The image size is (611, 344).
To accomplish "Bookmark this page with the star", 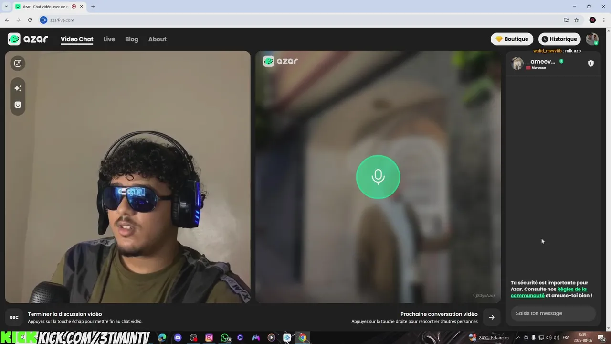I will click(577, 20).
